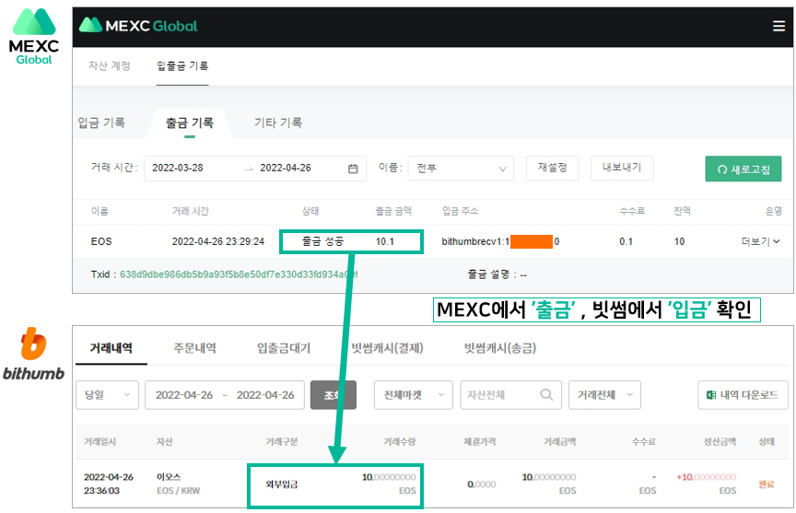Click the 내보내기 export button

click(x=622, y=168)
